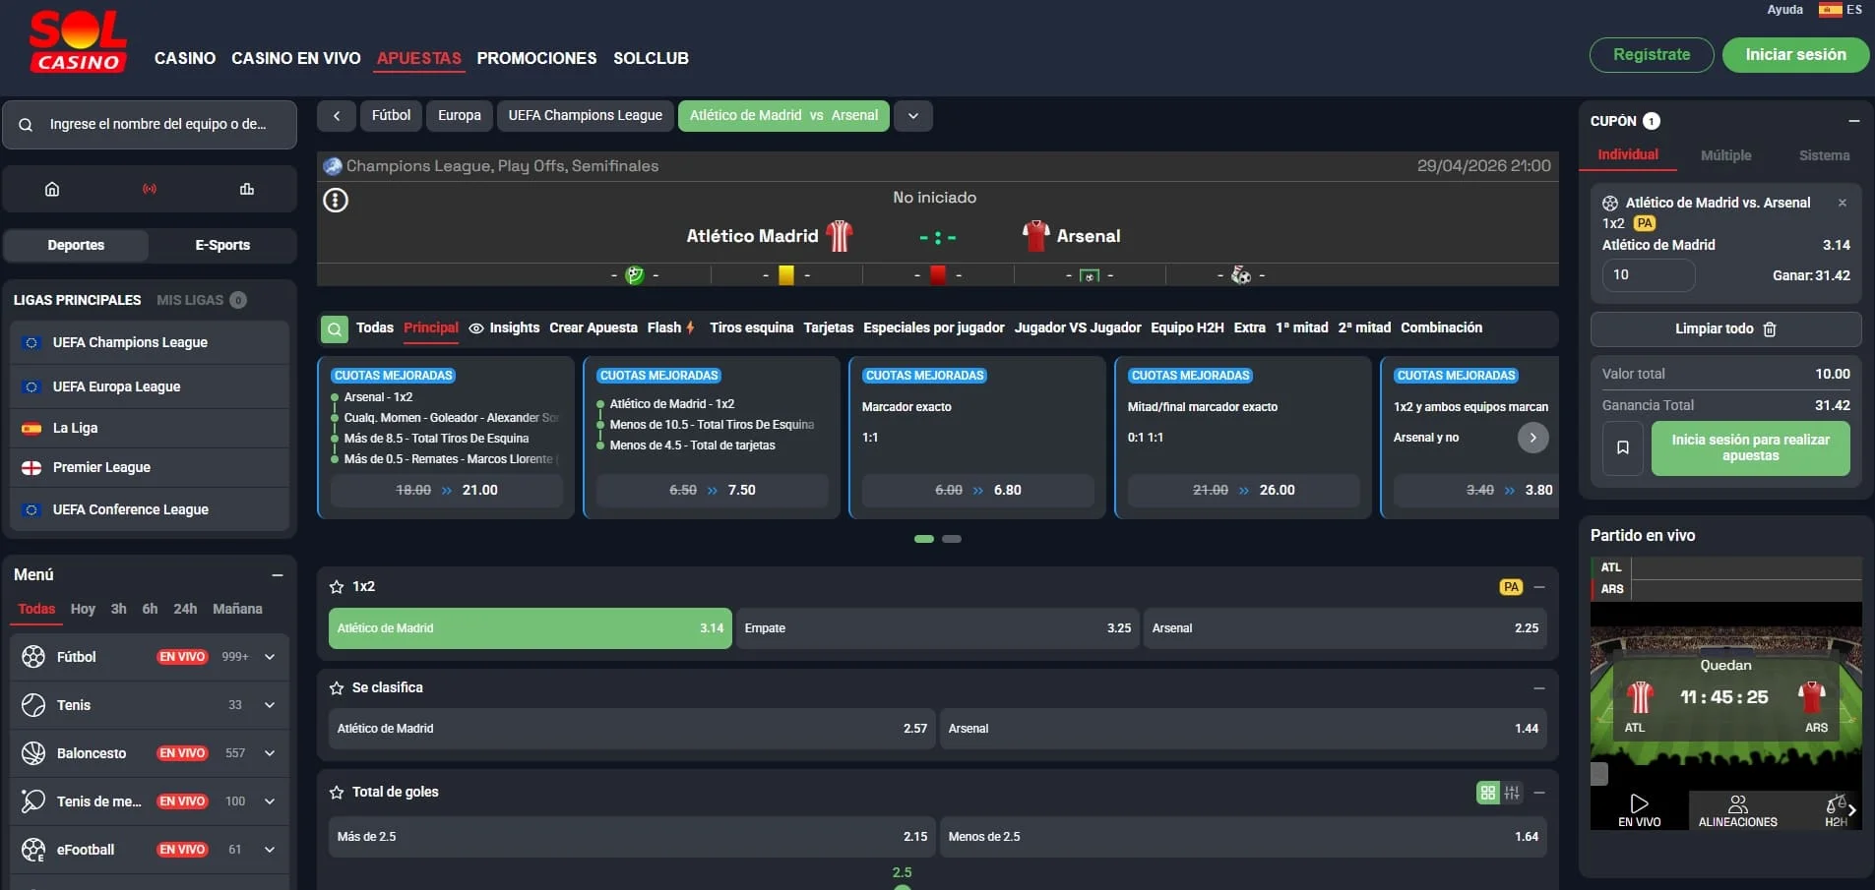Click the green market search icon
The height and width of the screenshot is (890, 1875).
click(x=335, y=328)
